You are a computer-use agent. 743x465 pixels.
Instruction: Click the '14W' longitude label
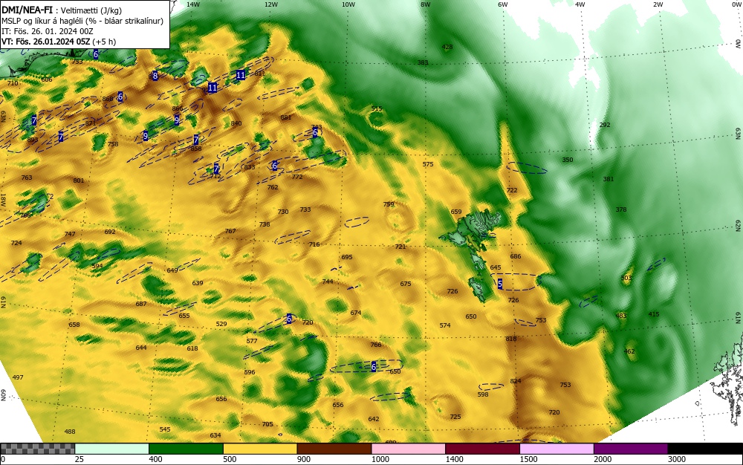click(193, 4)
